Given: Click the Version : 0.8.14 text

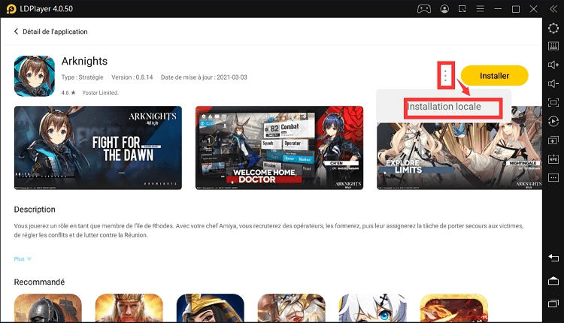Looking at the screenshot, I should coord(132,77).
